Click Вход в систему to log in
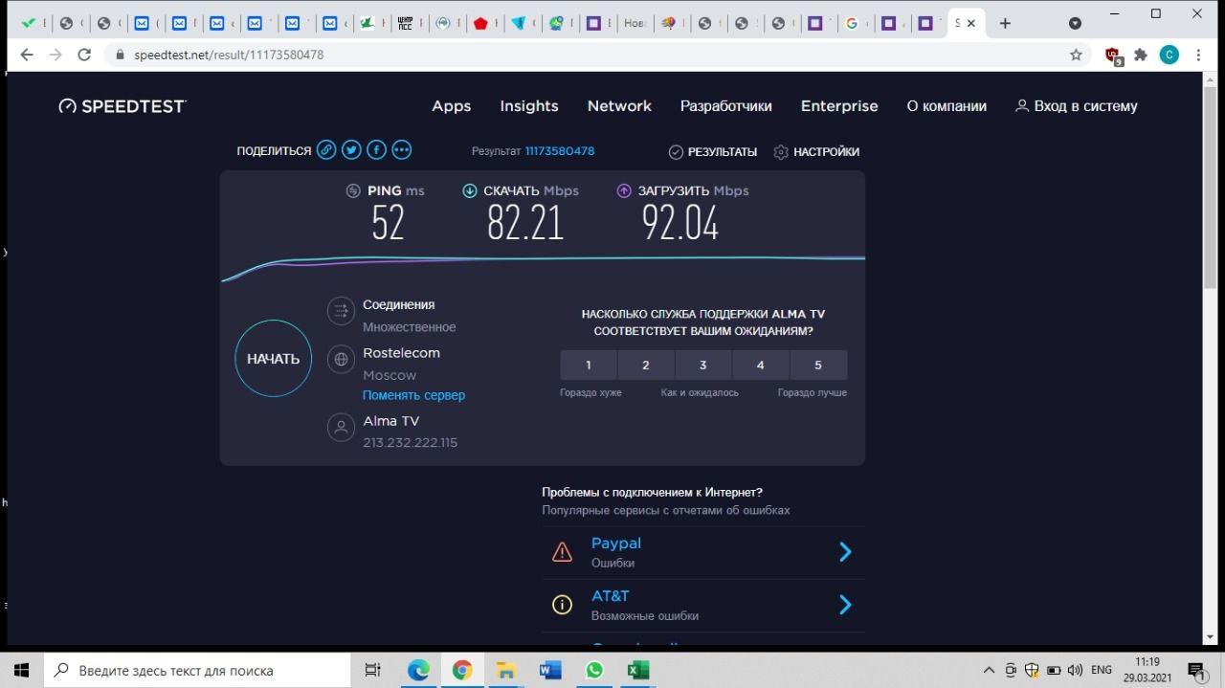This screenshot has width=1225, height=688. (1077, 106)
